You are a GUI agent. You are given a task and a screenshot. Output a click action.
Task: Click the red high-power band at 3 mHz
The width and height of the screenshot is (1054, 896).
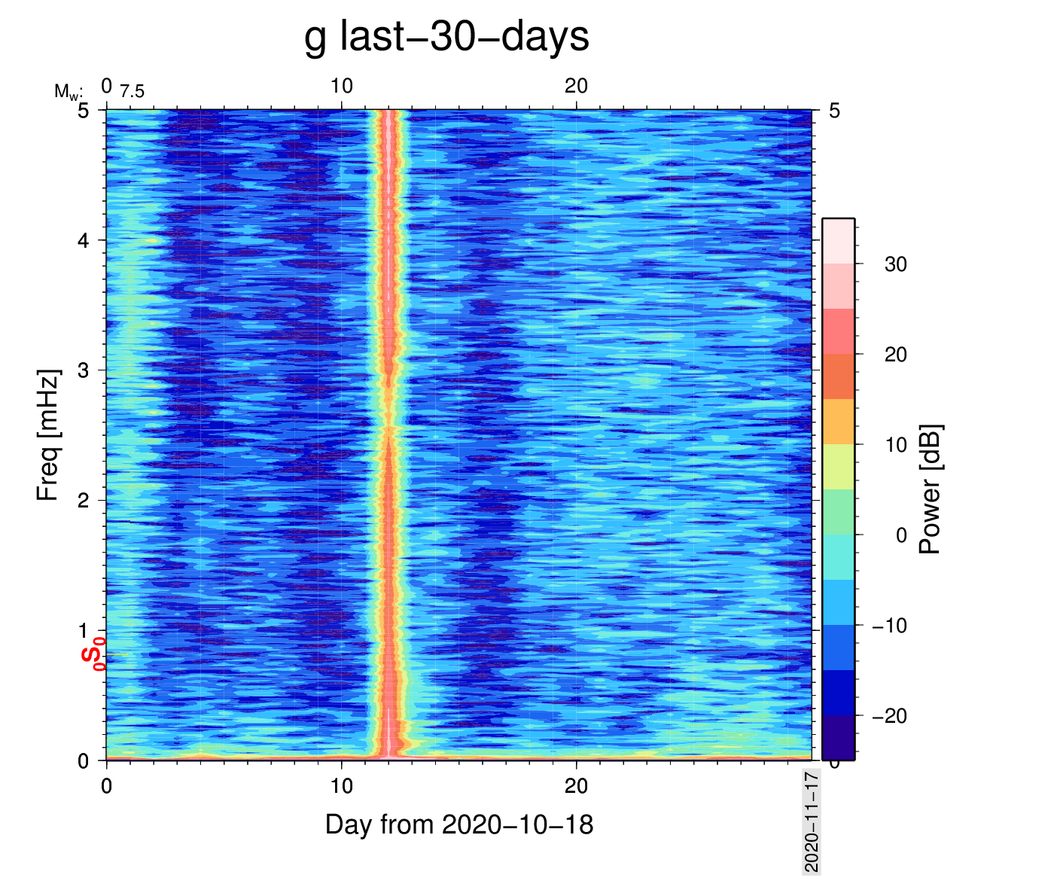tap(389, 370)
